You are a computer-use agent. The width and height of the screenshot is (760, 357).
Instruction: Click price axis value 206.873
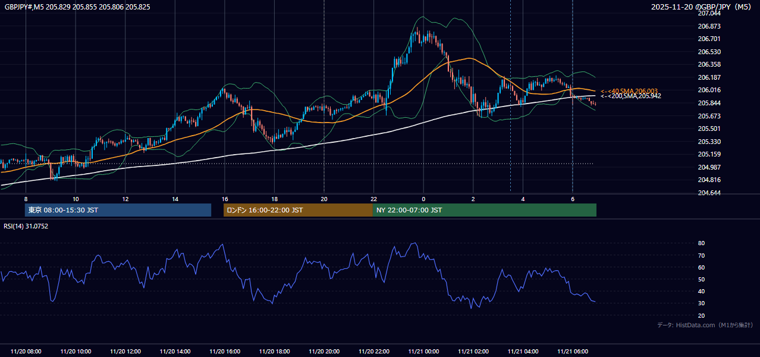click(709, 26)
